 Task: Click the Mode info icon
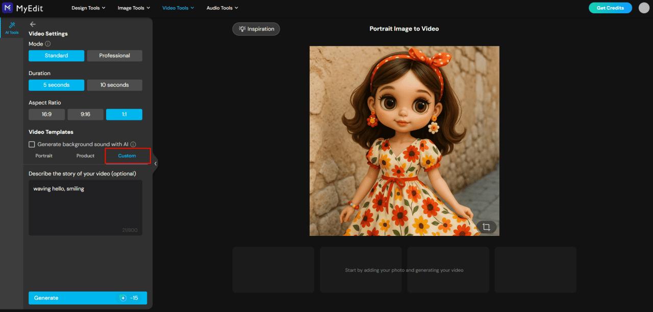(x=48, y=43)
